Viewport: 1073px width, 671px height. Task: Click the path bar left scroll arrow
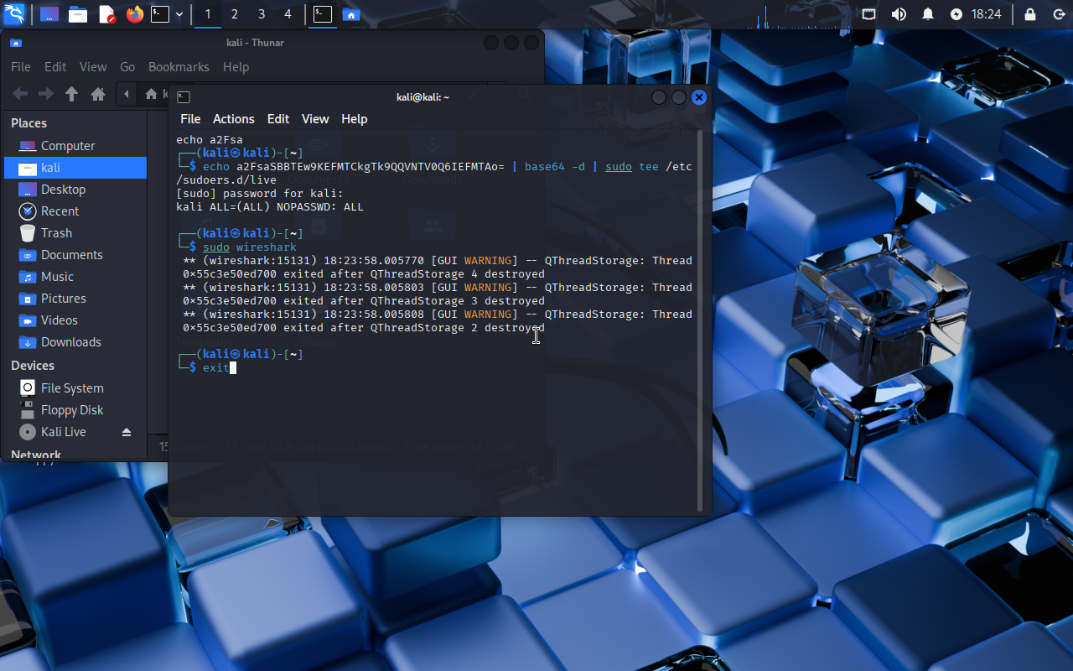127,94
